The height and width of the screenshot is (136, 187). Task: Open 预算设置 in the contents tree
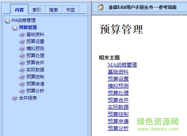pos(35,42)
